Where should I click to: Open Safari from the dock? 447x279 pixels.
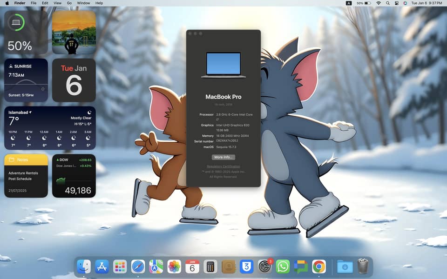click(x=138, y=266)
